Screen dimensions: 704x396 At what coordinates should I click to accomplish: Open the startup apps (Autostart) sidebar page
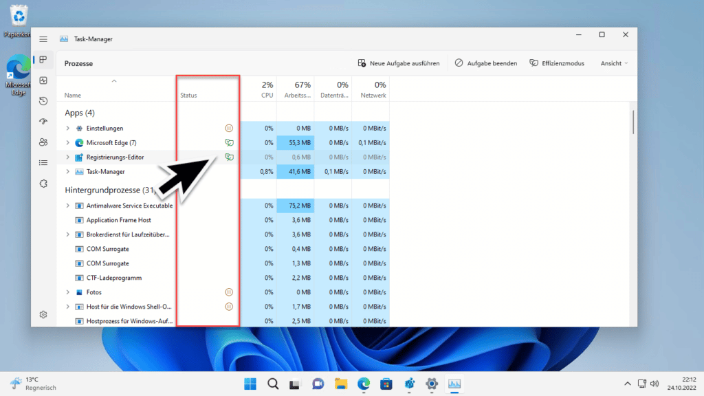tap(43, 121)
